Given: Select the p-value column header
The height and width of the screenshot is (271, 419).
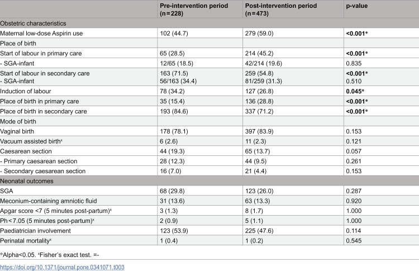Looking at the screenshot, I should pyautogui.click(x=356, y=6).
